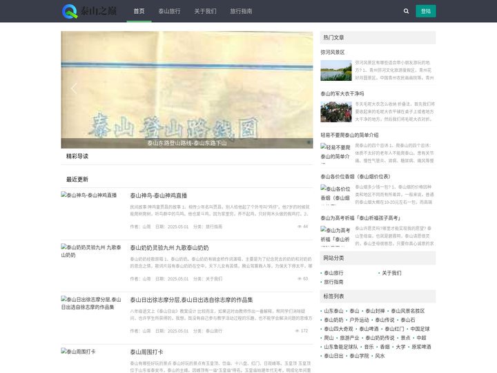497x373 pixels.
Task: Click 泰山日出徐志摩分层 article broken thumbnail
Action: (x=91, y=303)
